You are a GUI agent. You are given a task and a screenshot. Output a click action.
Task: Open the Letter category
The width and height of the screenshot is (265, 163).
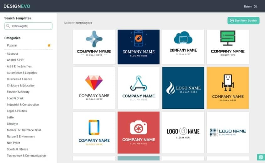(x=11, y=117)
